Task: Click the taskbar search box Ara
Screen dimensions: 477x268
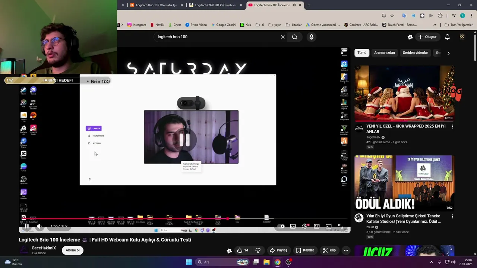Action: click(x=222, y=262)
